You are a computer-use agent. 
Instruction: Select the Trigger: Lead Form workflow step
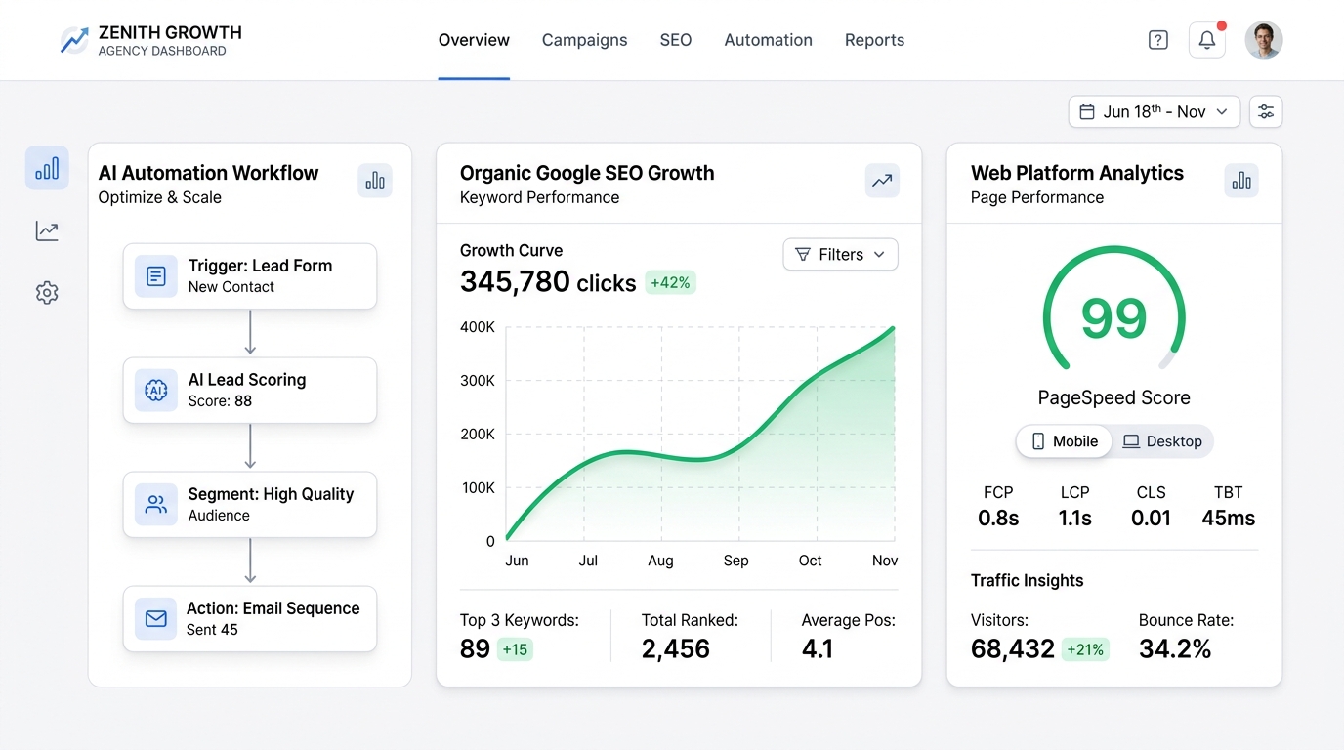250,276
